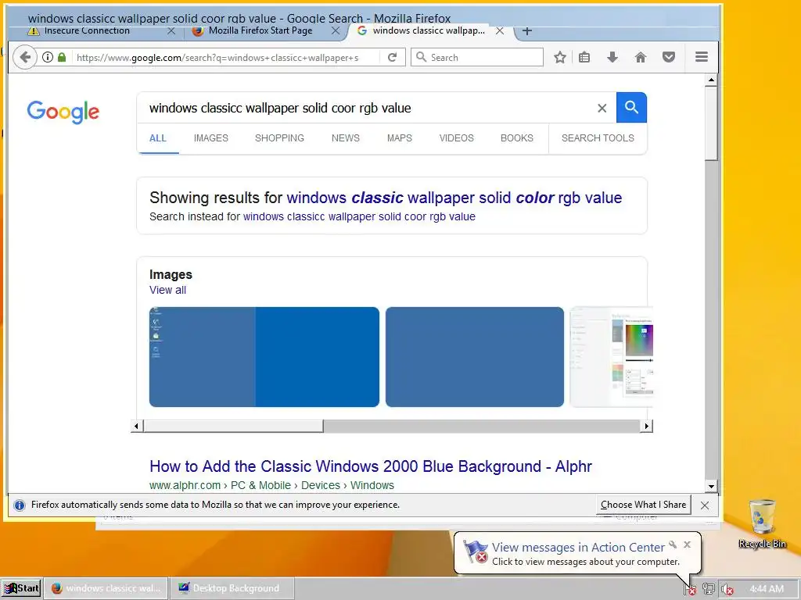Click corrected query link 'windows classic wallpaper solid color'
This screenshot has height=600, width=801.
(x=454, y=198)
